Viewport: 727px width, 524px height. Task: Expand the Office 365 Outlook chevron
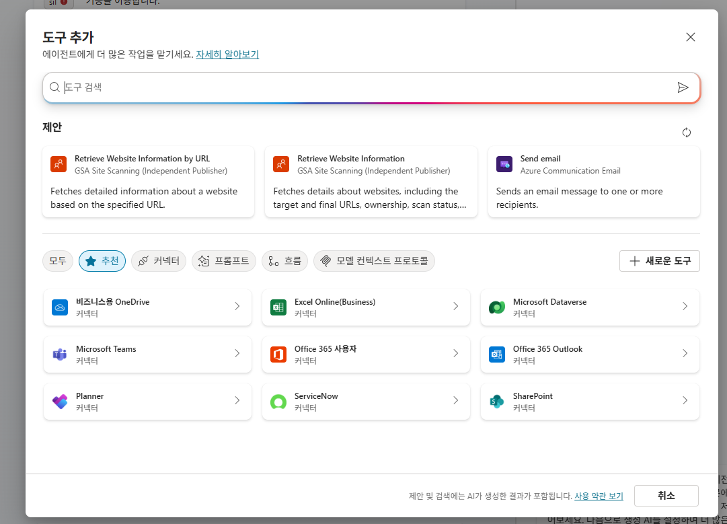685,353
